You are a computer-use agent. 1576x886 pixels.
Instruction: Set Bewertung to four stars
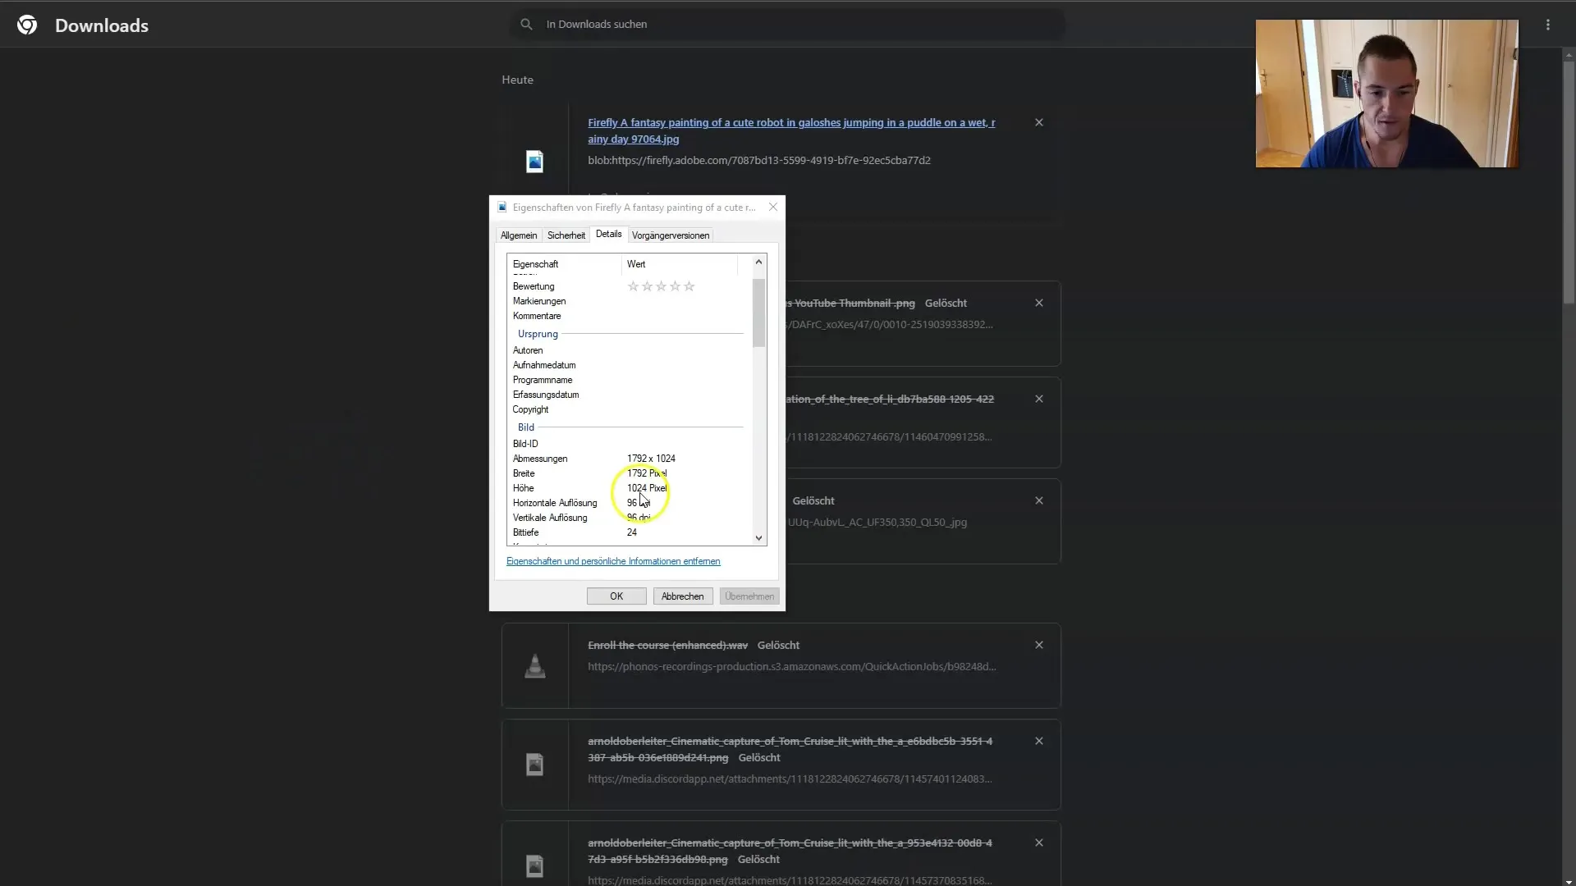point(675,286)
